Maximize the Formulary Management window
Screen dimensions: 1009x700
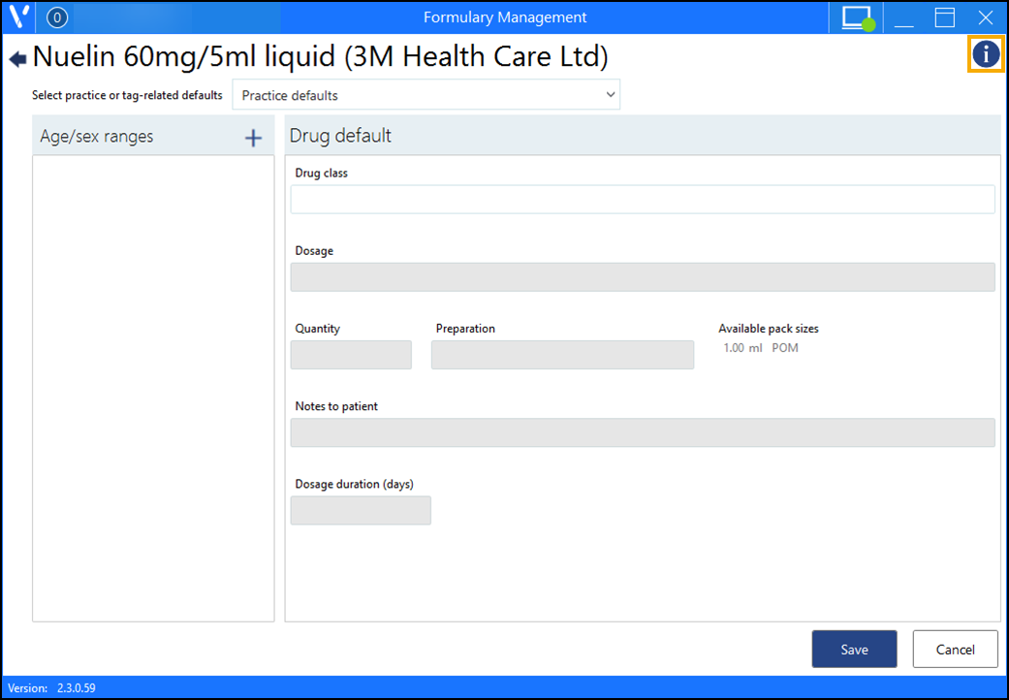[944, 17]
